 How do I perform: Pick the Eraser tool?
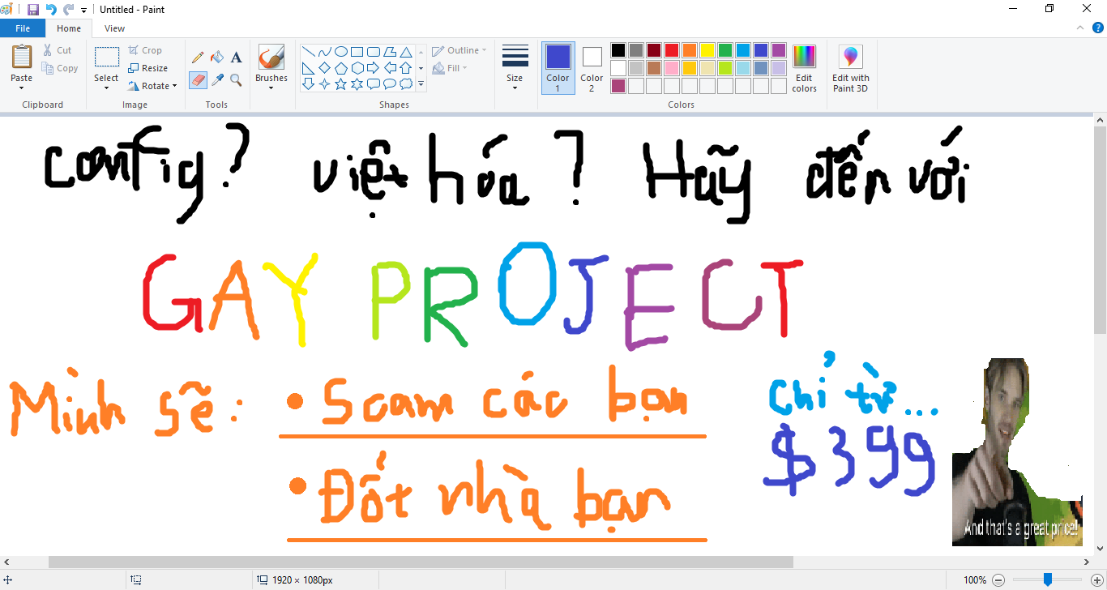click(x=198, y=79)
